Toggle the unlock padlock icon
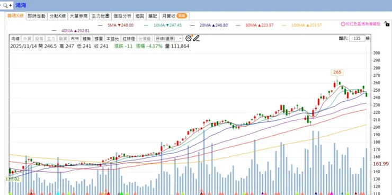 pos(387,24)
